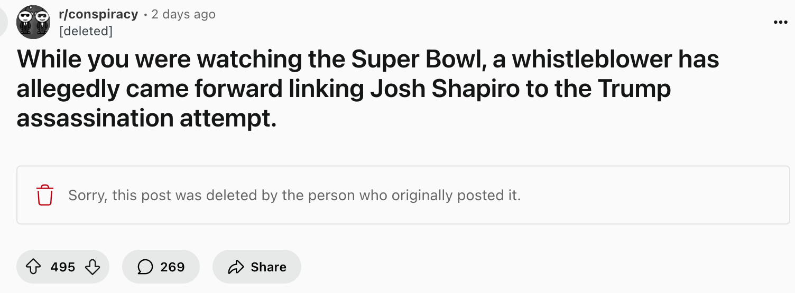This screenshot has height=293, width=795.
Task: Click the red trash can icon
Action: 45,196
